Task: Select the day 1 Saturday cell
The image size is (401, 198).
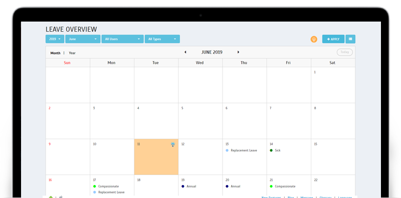Action: [x=333, y=85]
